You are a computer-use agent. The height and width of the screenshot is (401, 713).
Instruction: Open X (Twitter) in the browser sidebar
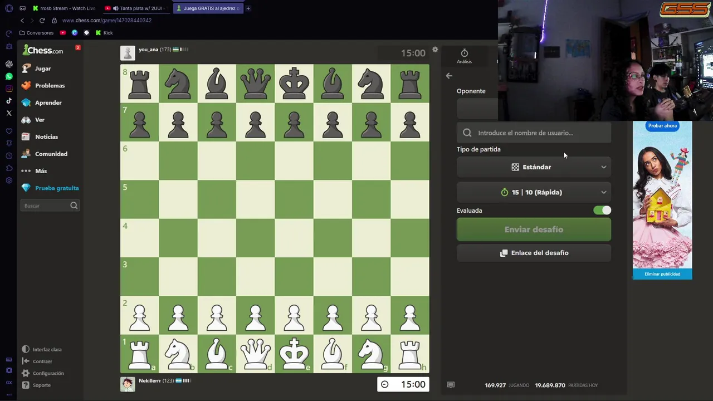pos(9,113)
